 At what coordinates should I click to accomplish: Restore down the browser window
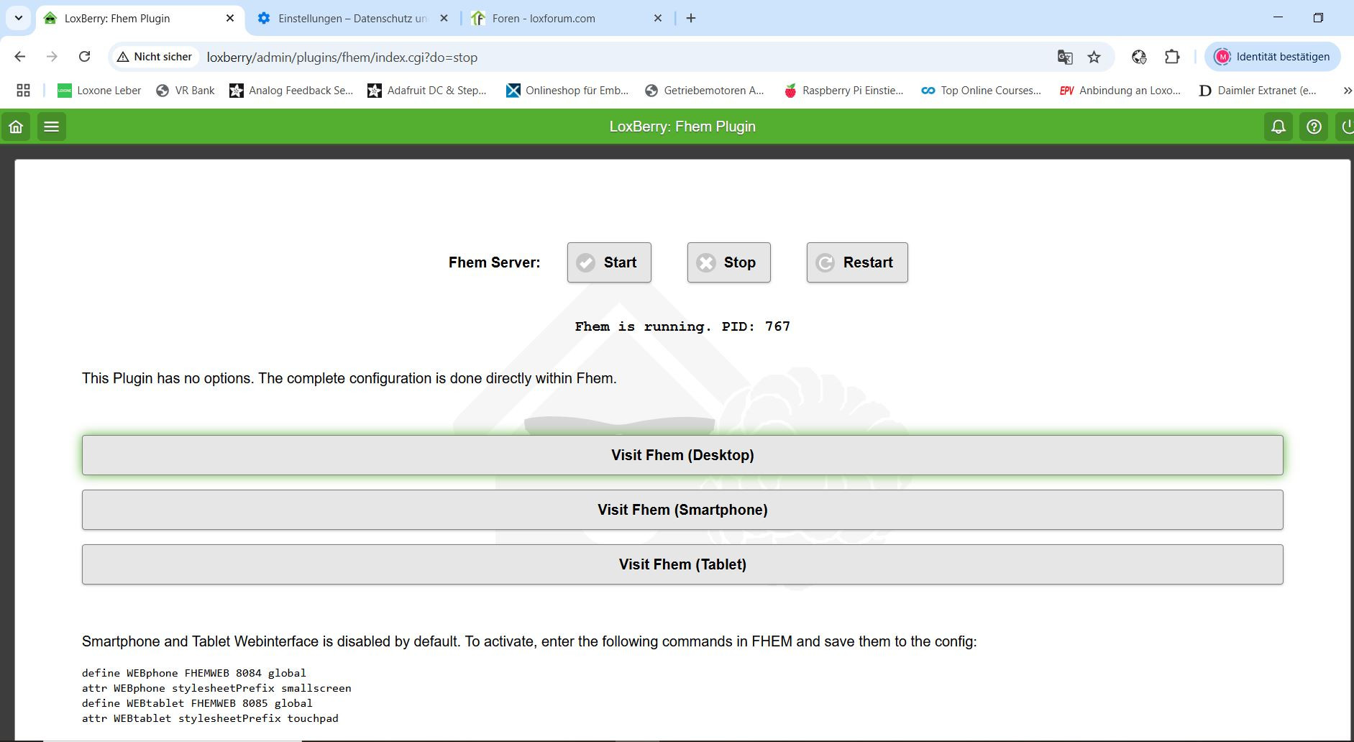coord(1318,17)
